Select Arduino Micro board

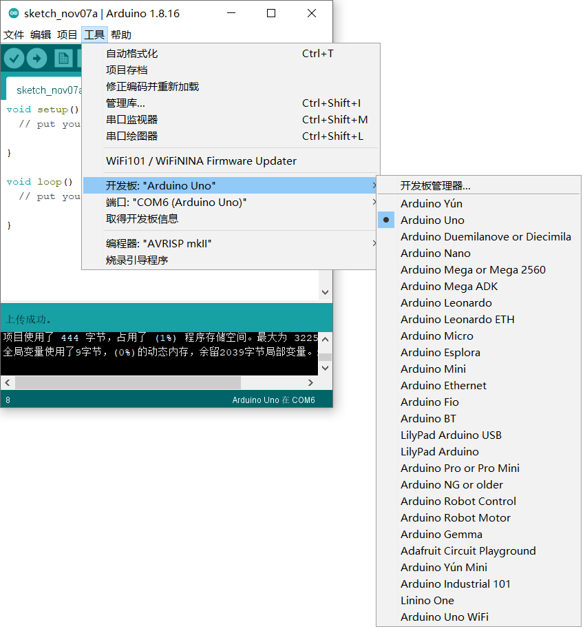tap(479, 336)
